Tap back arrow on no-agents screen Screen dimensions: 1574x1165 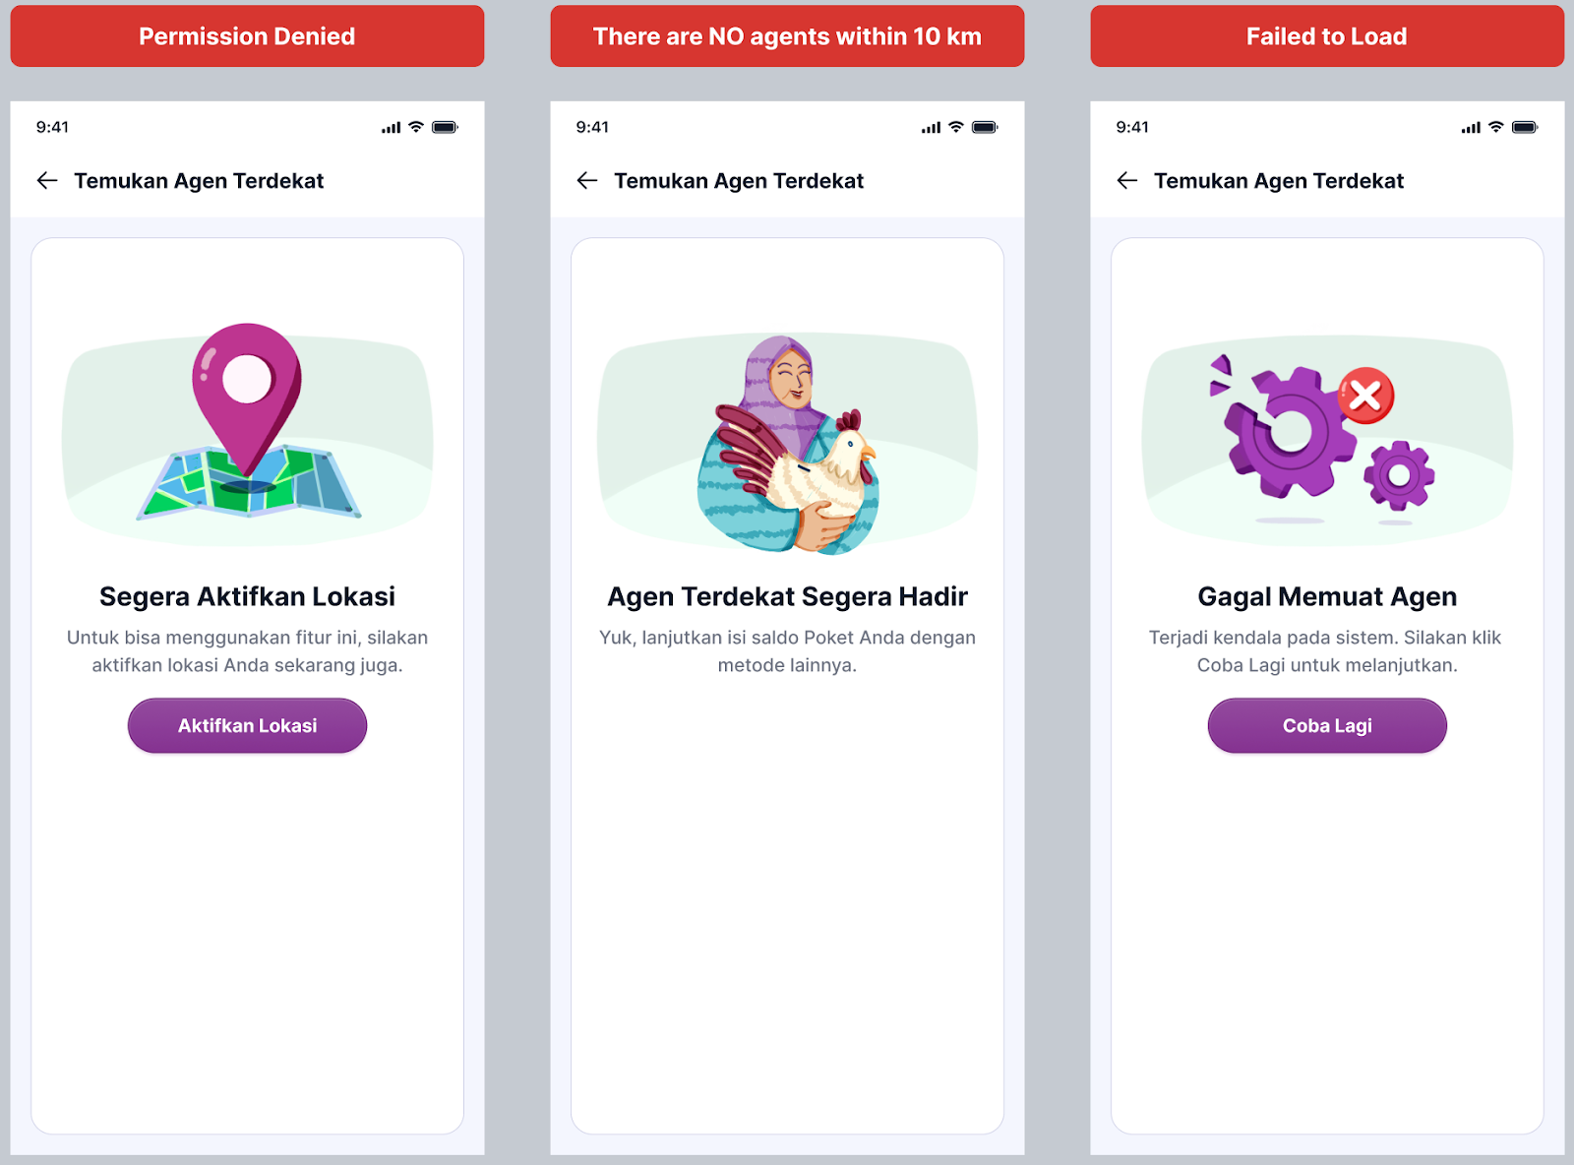(587, 180)
